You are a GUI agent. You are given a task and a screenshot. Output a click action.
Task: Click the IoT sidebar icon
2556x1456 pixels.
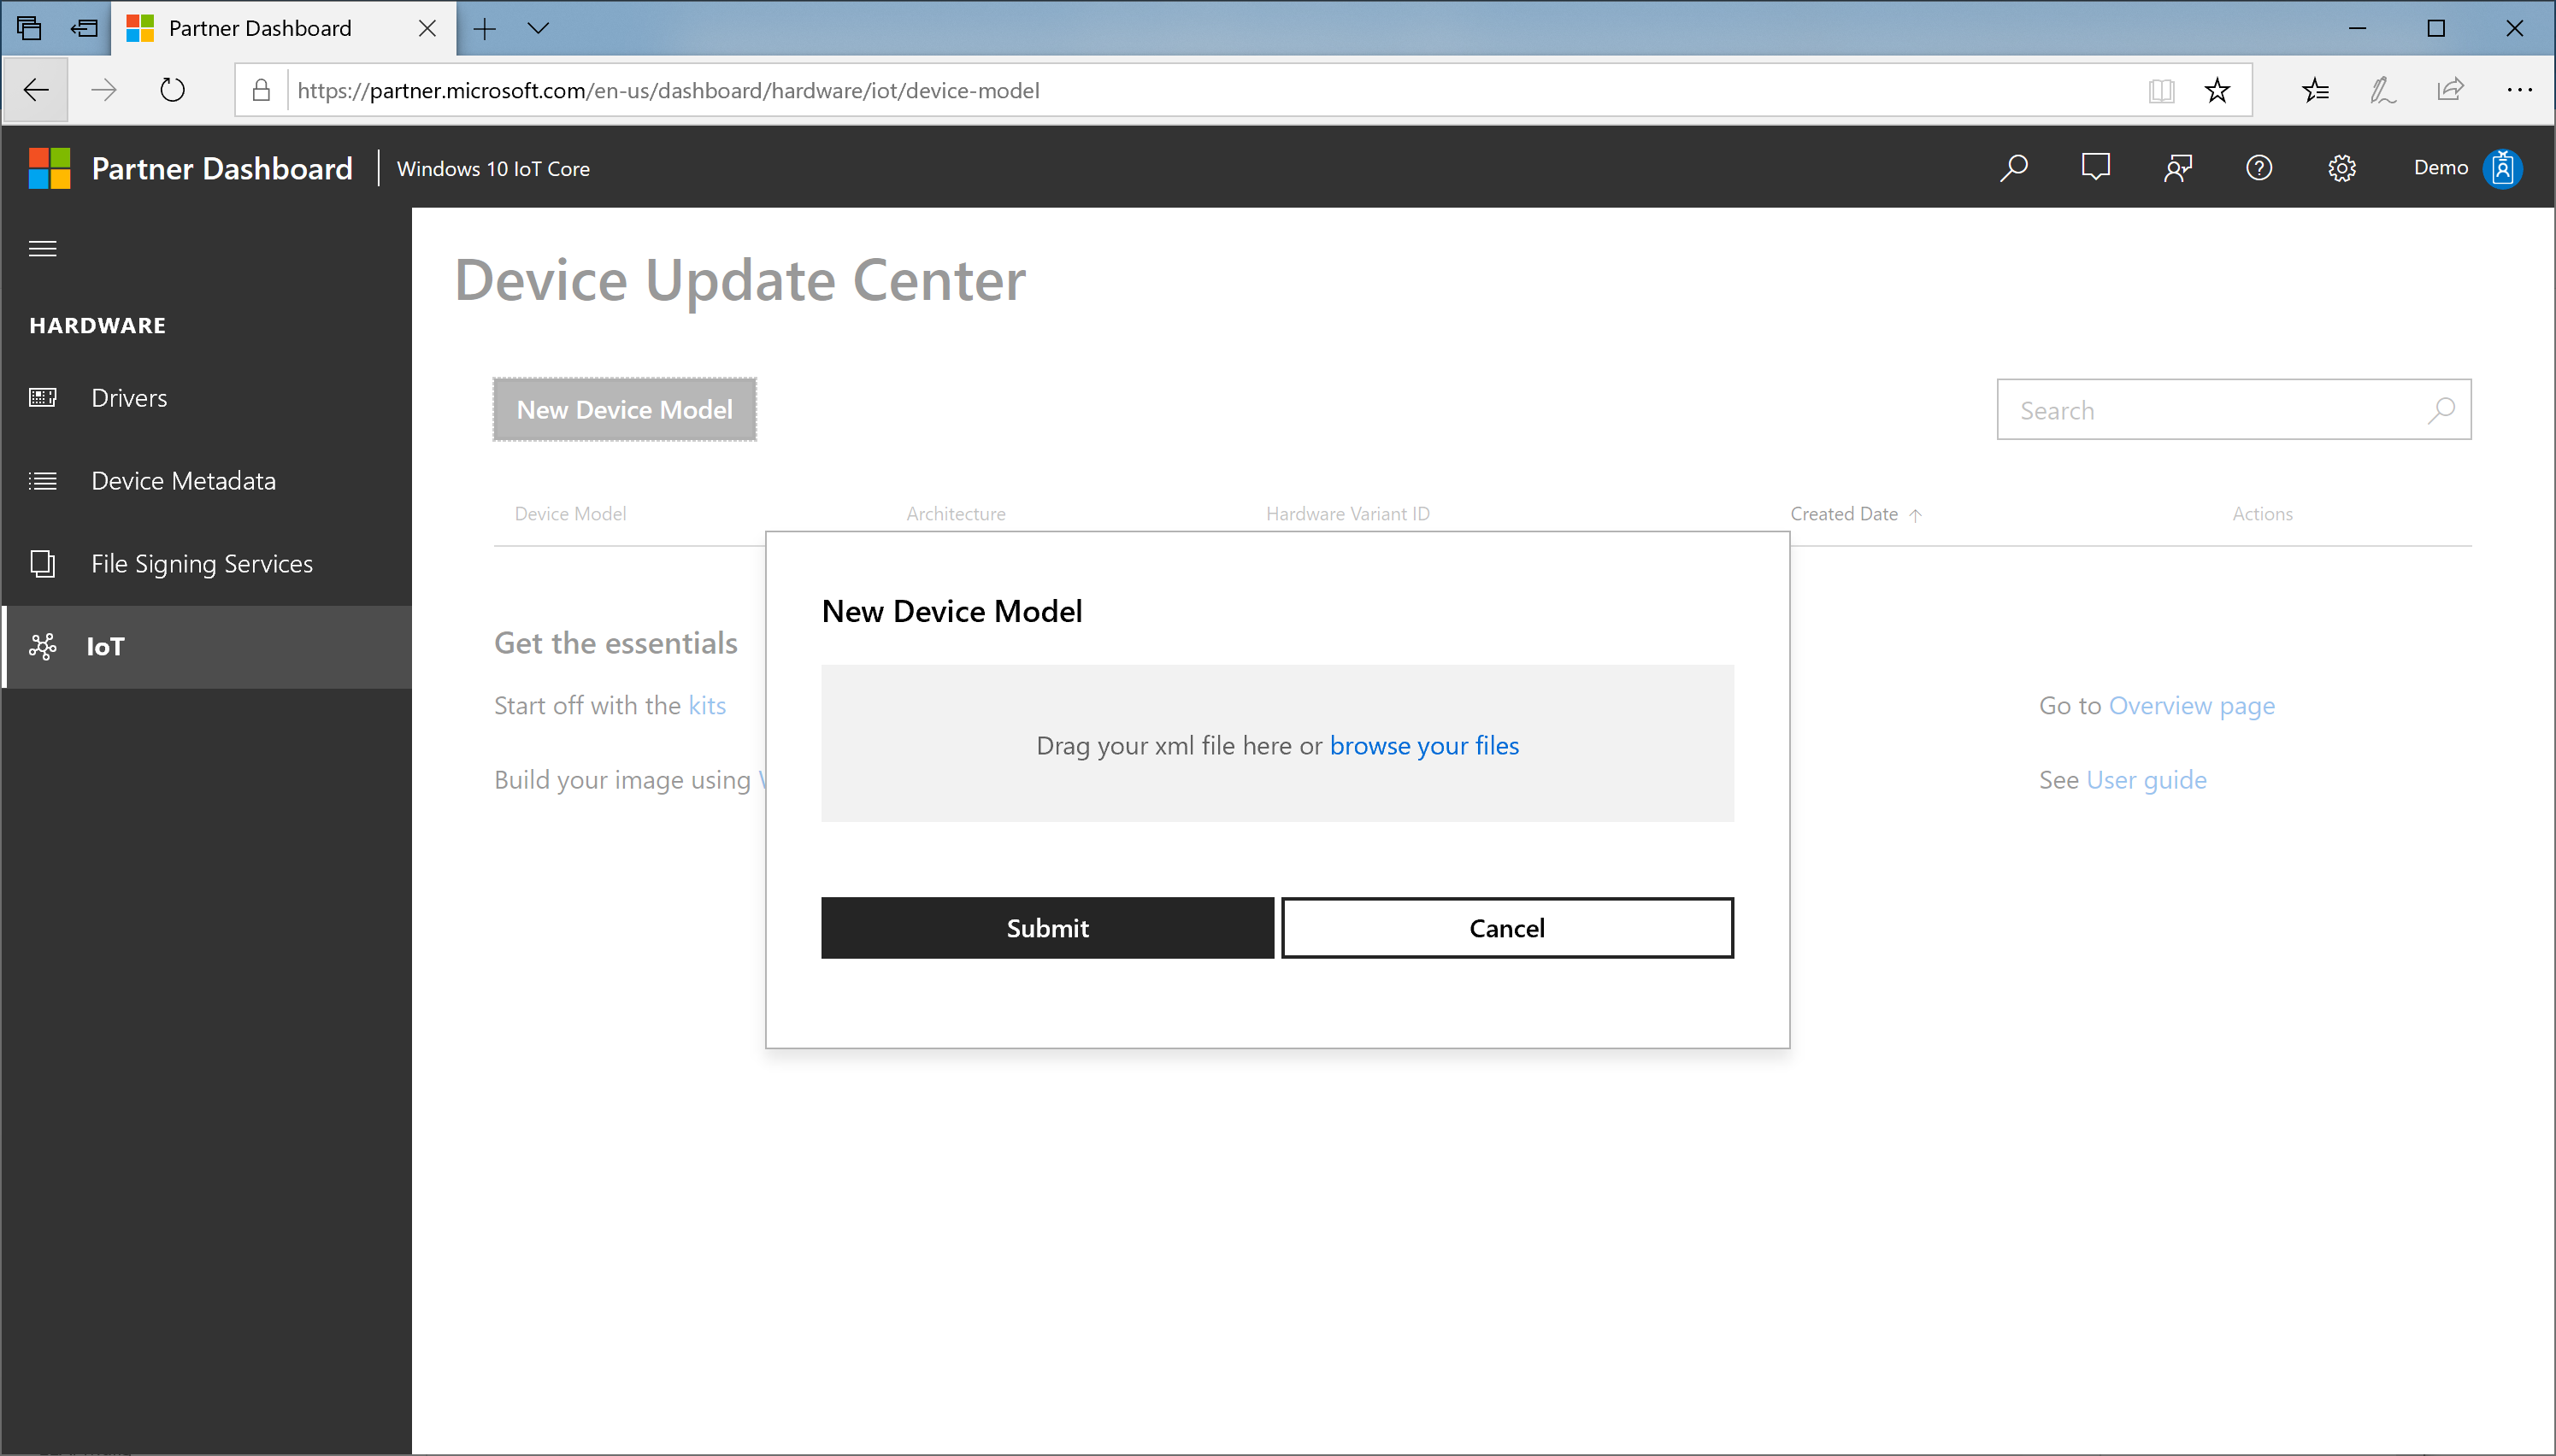[x=42, y=646]
